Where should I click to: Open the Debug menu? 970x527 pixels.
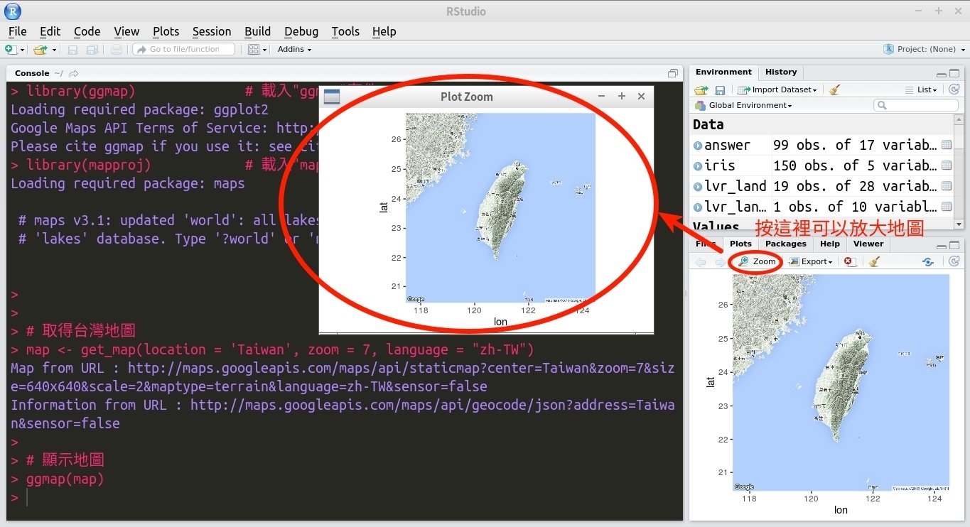(x=301, y=31)
